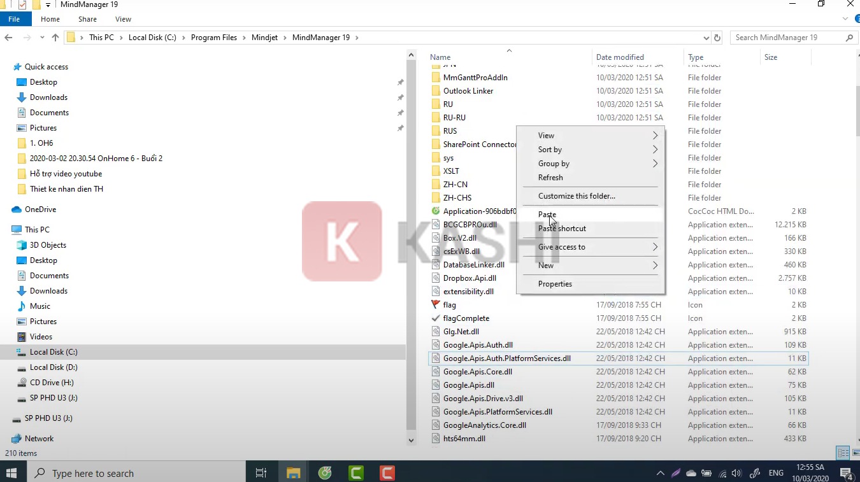Click the volume speaker tray icon

[x=736, y=473]
